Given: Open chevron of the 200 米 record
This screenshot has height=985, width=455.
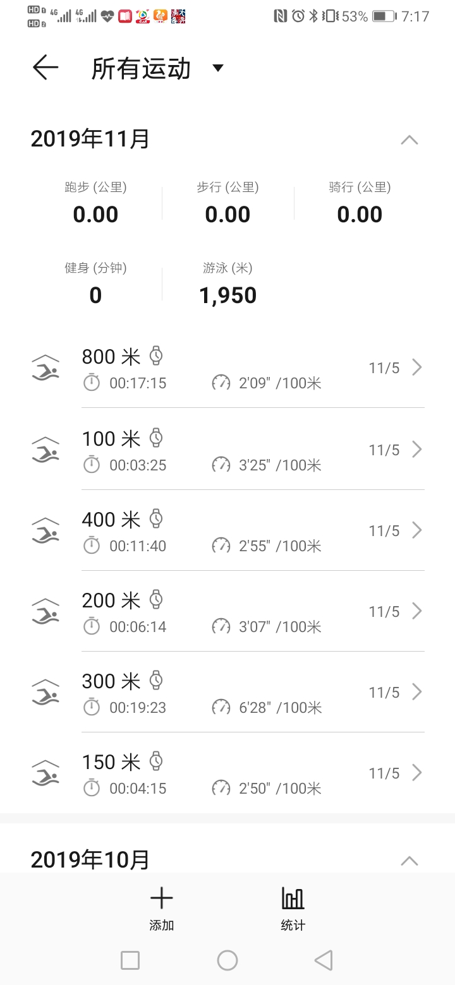Looking at the screenshot, I should tap(416, 611).
